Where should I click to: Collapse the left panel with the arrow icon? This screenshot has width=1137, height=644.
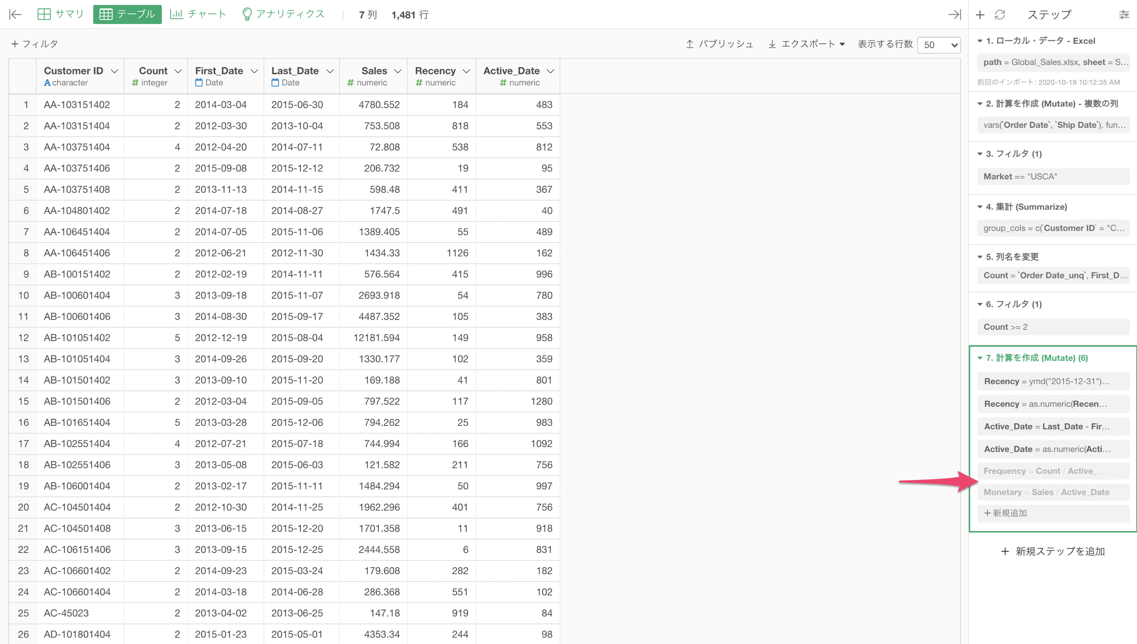point(15,15)
